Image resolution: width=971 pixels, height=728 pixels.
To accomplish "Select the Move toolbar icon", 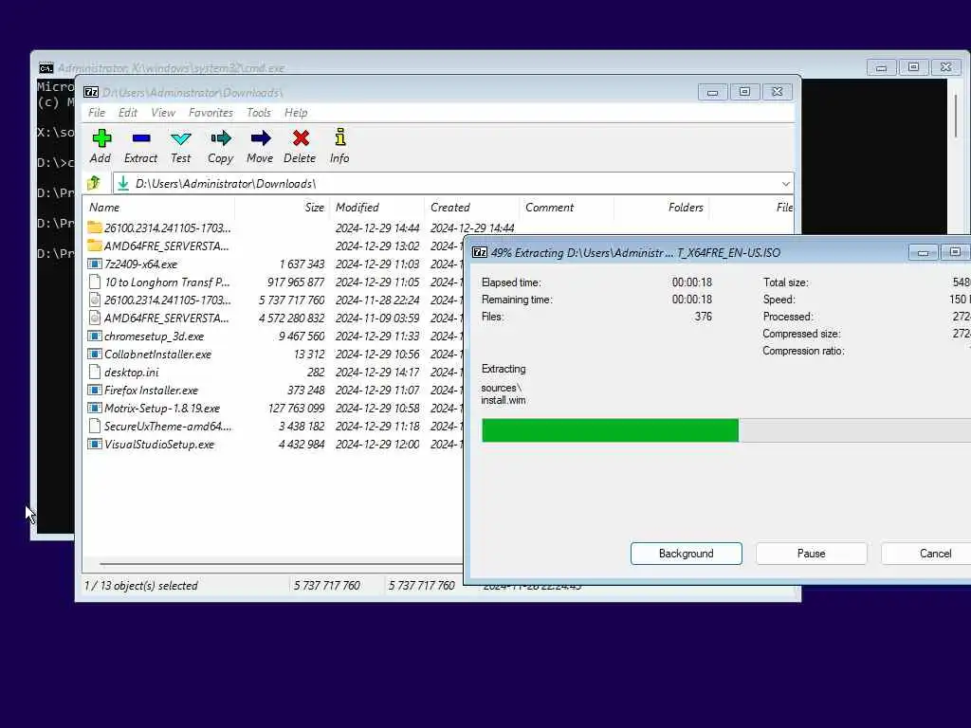I will coord(260,138).
